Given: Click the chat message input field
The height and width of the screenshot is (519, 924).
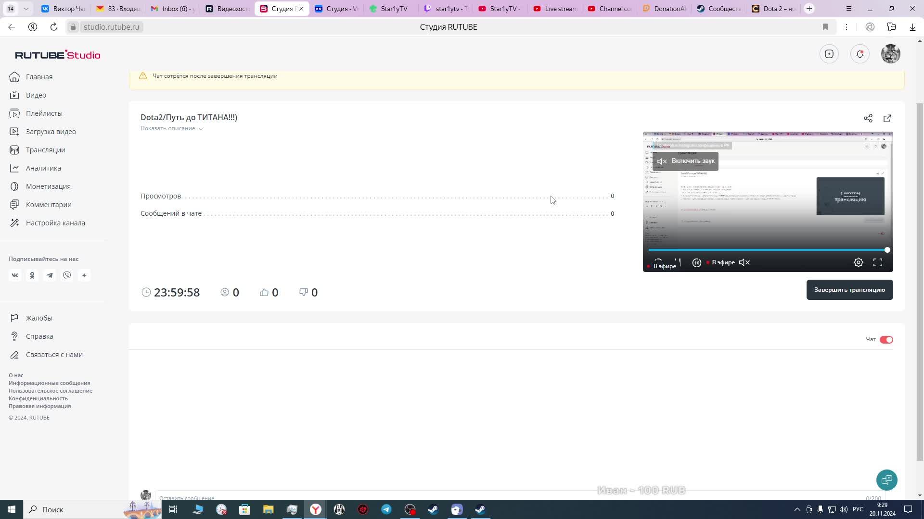Looking at the screenshot, I should 520,496.
